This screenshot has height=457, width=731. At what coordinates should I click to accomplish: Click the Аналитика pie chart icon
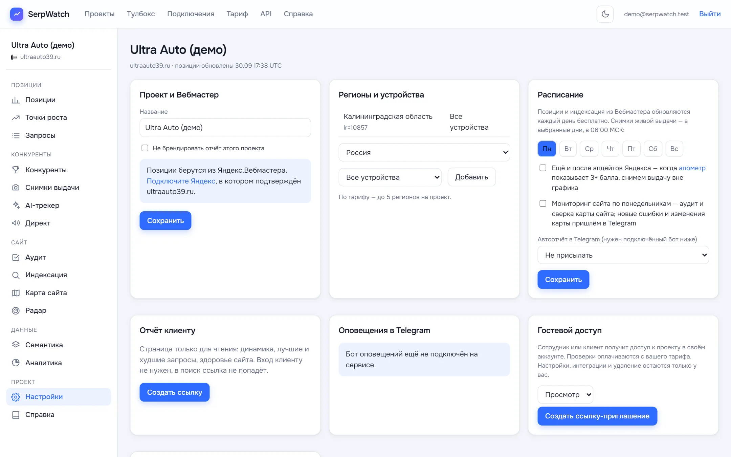[16, 363]
